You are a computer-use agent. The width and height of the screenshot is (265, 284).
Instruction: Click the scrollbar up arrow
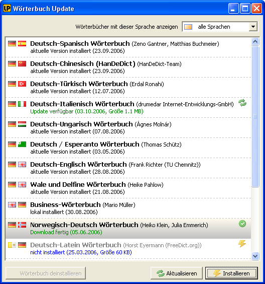255,42
